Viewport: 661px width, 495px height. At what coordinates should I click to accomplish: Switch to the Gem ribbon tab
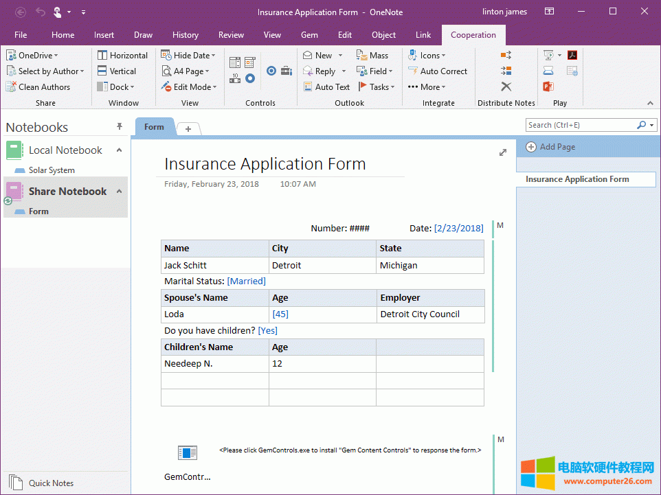tap(309, 34)
